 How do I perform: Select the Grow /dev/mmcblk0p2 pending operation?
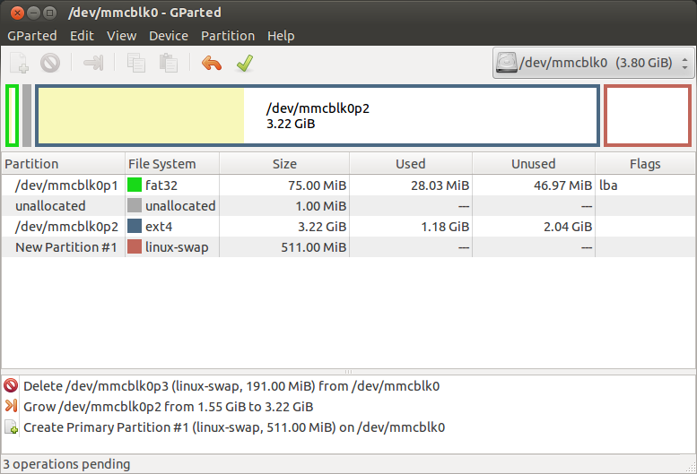coord(168,407)
